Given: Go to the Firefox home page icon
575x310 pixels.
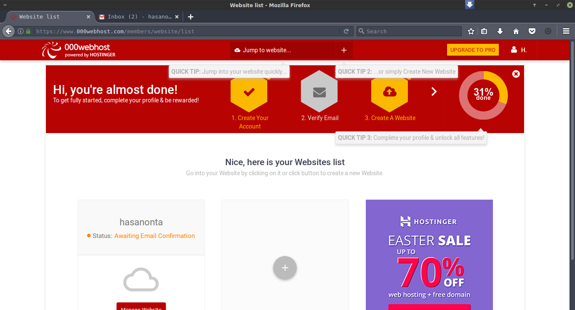Looking at the screenshot, I should 516,31.
